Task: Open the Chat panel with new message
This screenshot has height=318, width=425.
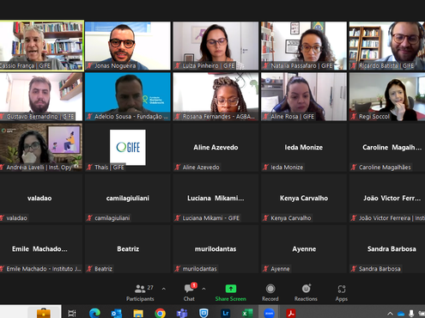Action: tap(189, 293)
